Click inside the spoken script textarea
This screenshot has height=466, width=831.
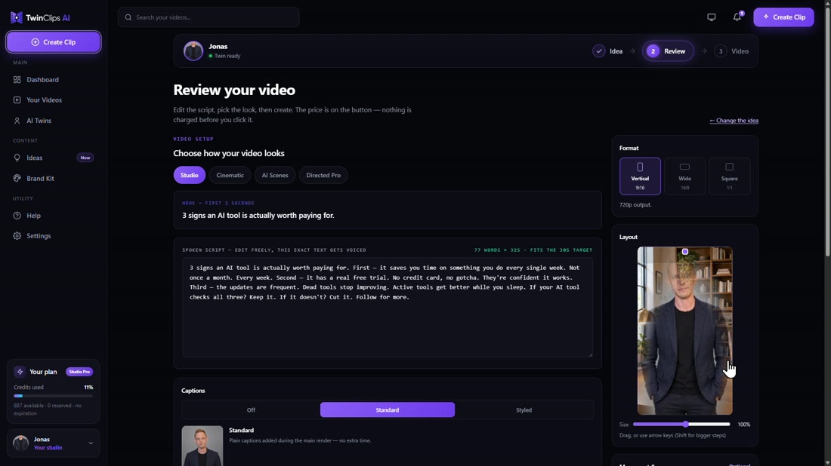pos(388,308)
